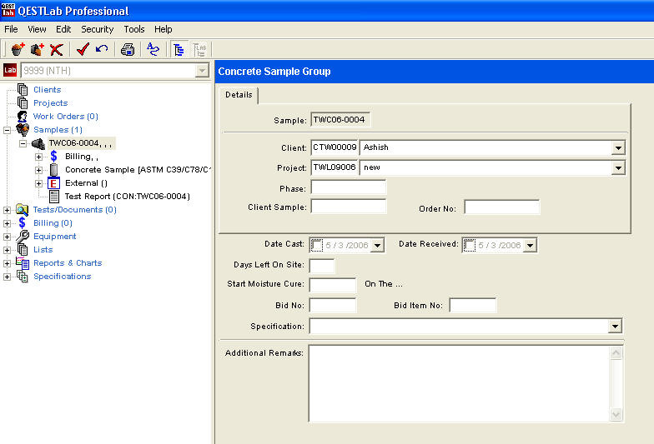Viewport: 654px width, 444px height.
Task: Open the Client dropdown list
Action: tap(617, 148)
